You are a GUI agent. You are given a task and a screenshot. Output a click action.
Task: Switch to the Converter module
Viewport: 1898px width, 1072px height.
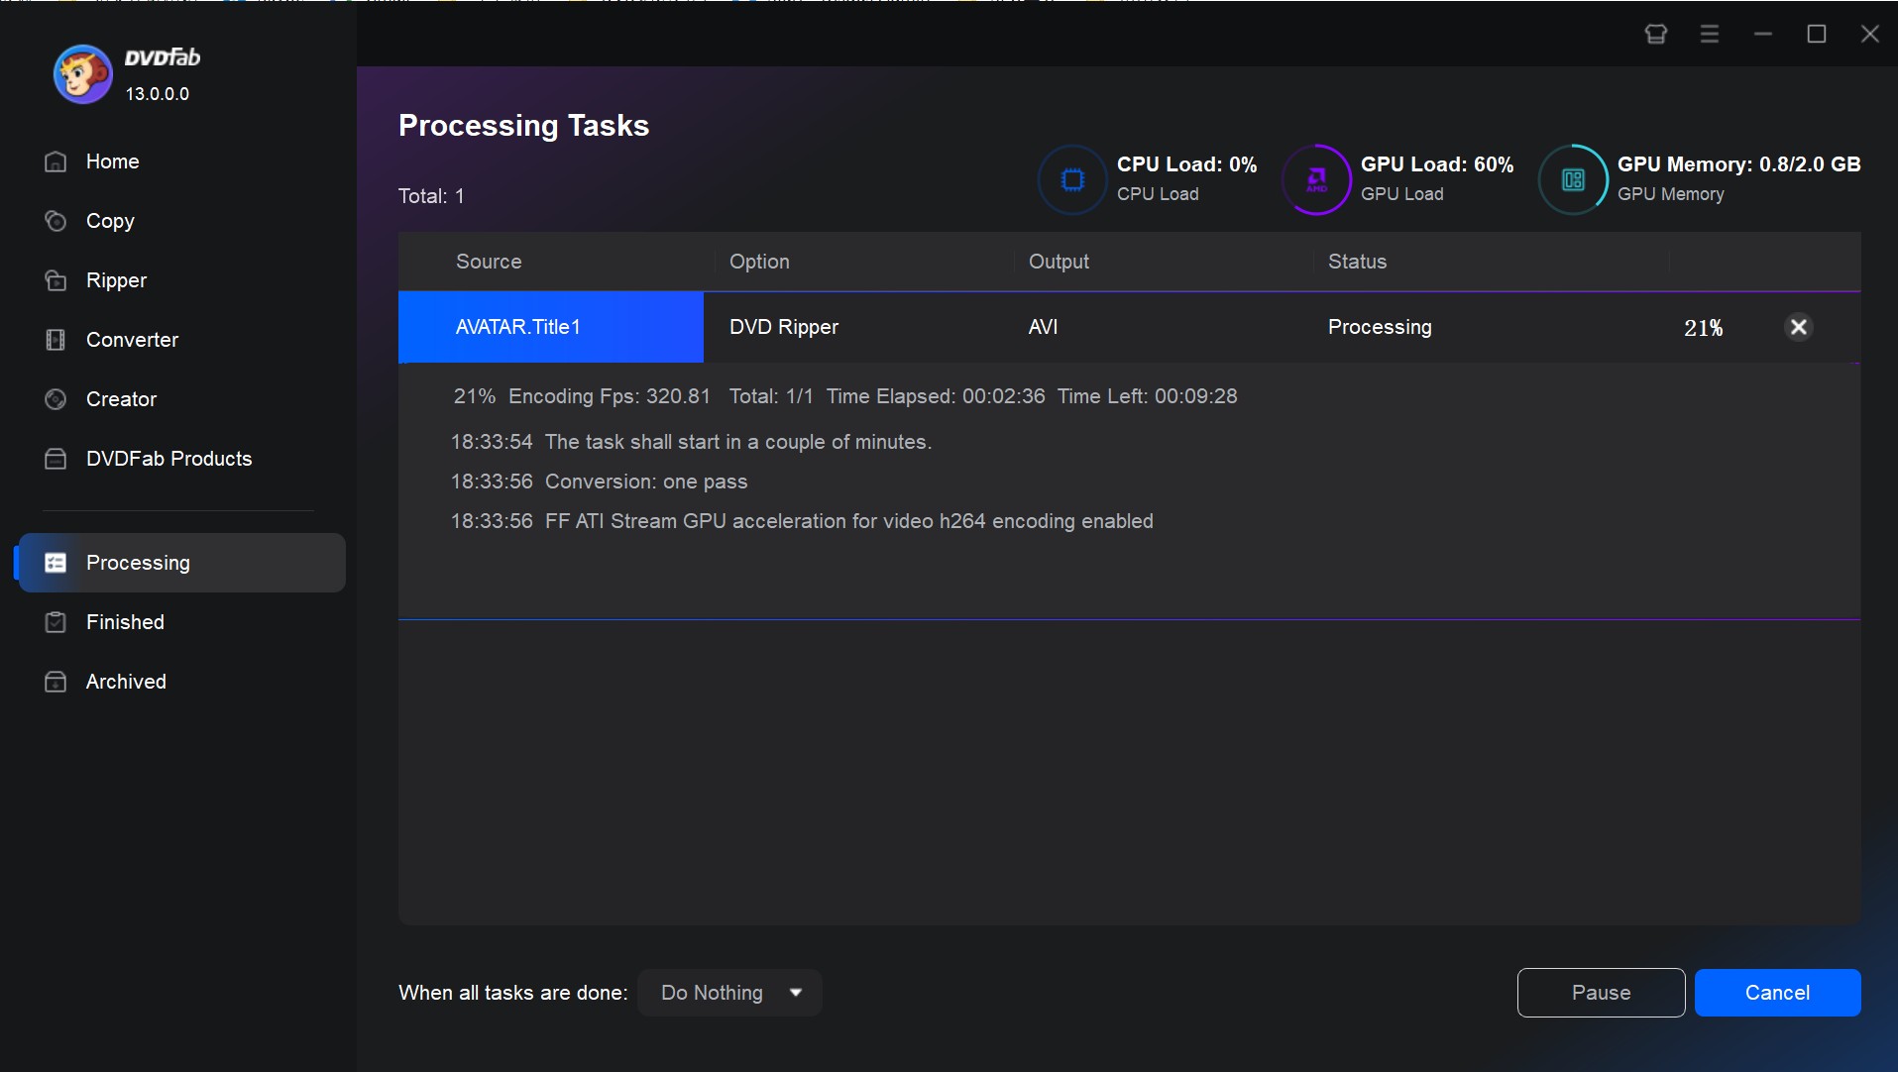pyautogui.click(x=133, y=340)
